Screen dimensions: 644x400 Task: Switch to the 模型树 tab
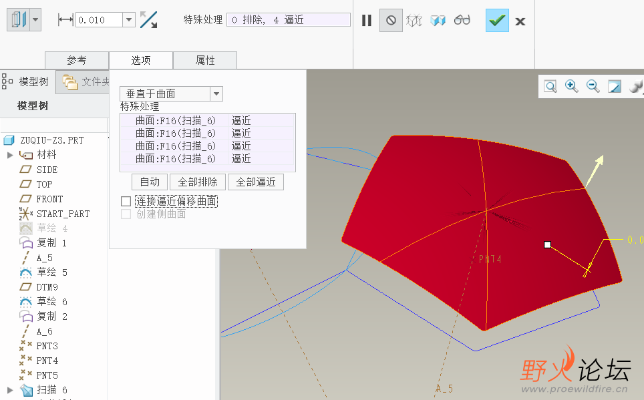(33, 81)
